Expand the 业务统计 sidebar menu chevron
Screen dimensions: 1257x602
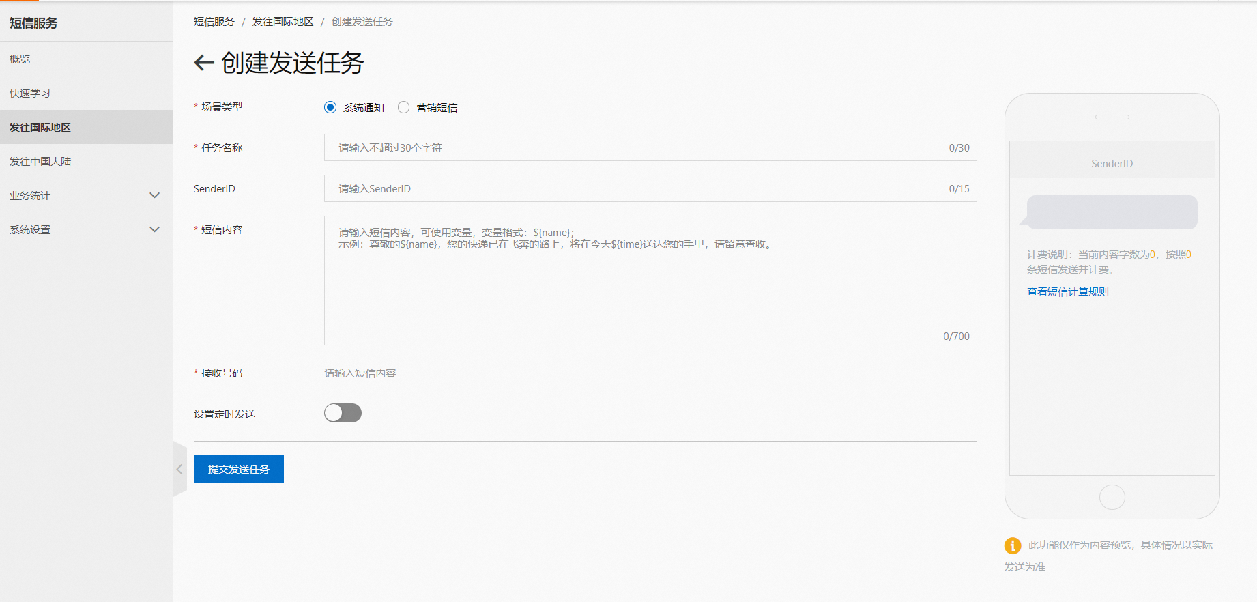[155, 195]
